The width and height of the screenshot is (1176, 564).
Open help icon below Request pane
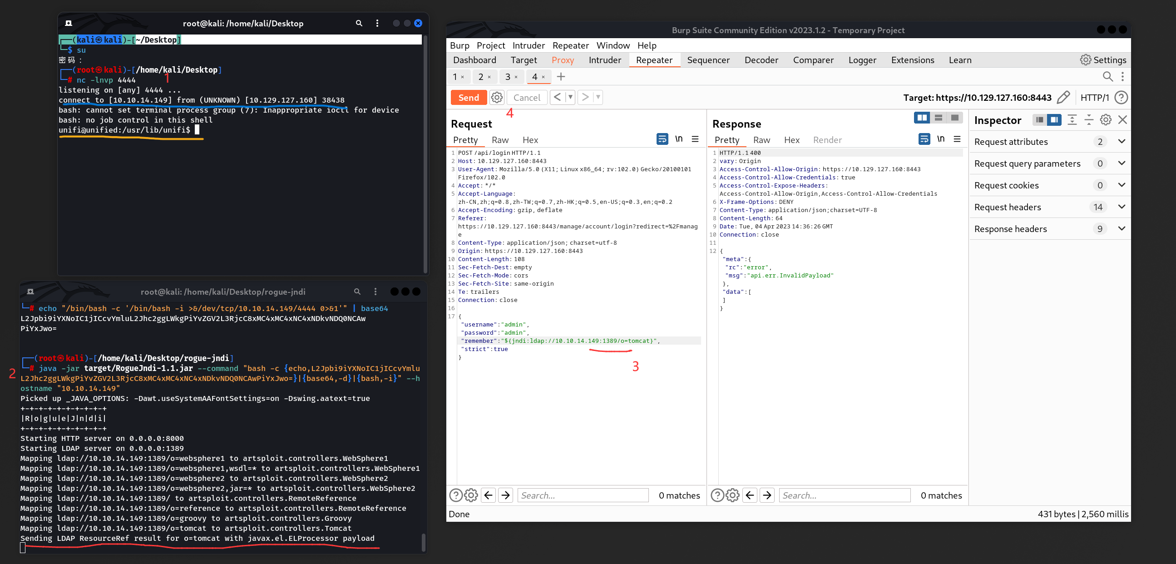point(455,495)
